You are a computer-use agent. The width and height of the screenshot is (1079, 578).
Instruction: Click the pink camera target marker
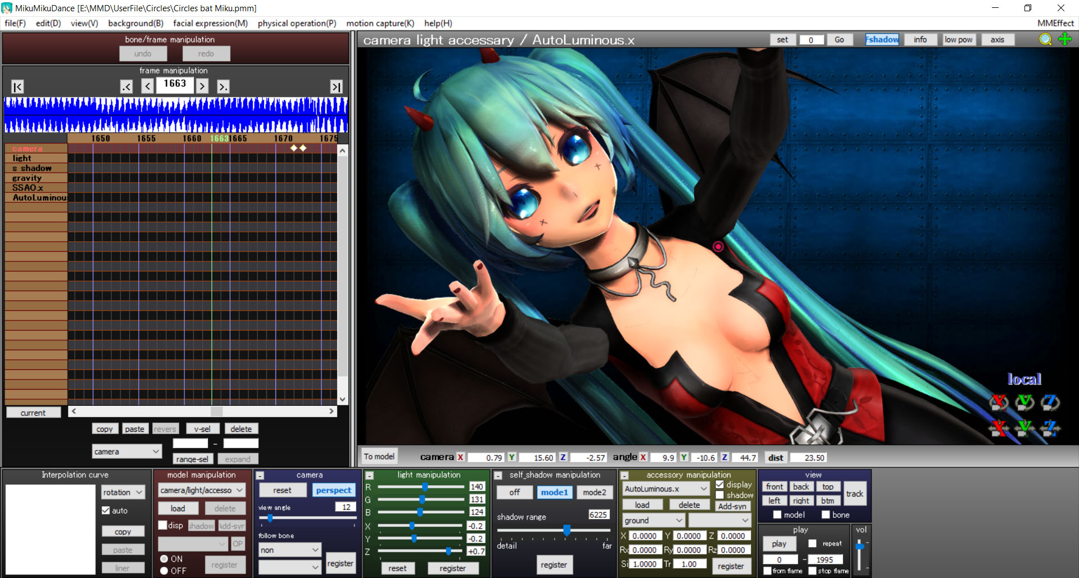(718, 246)
